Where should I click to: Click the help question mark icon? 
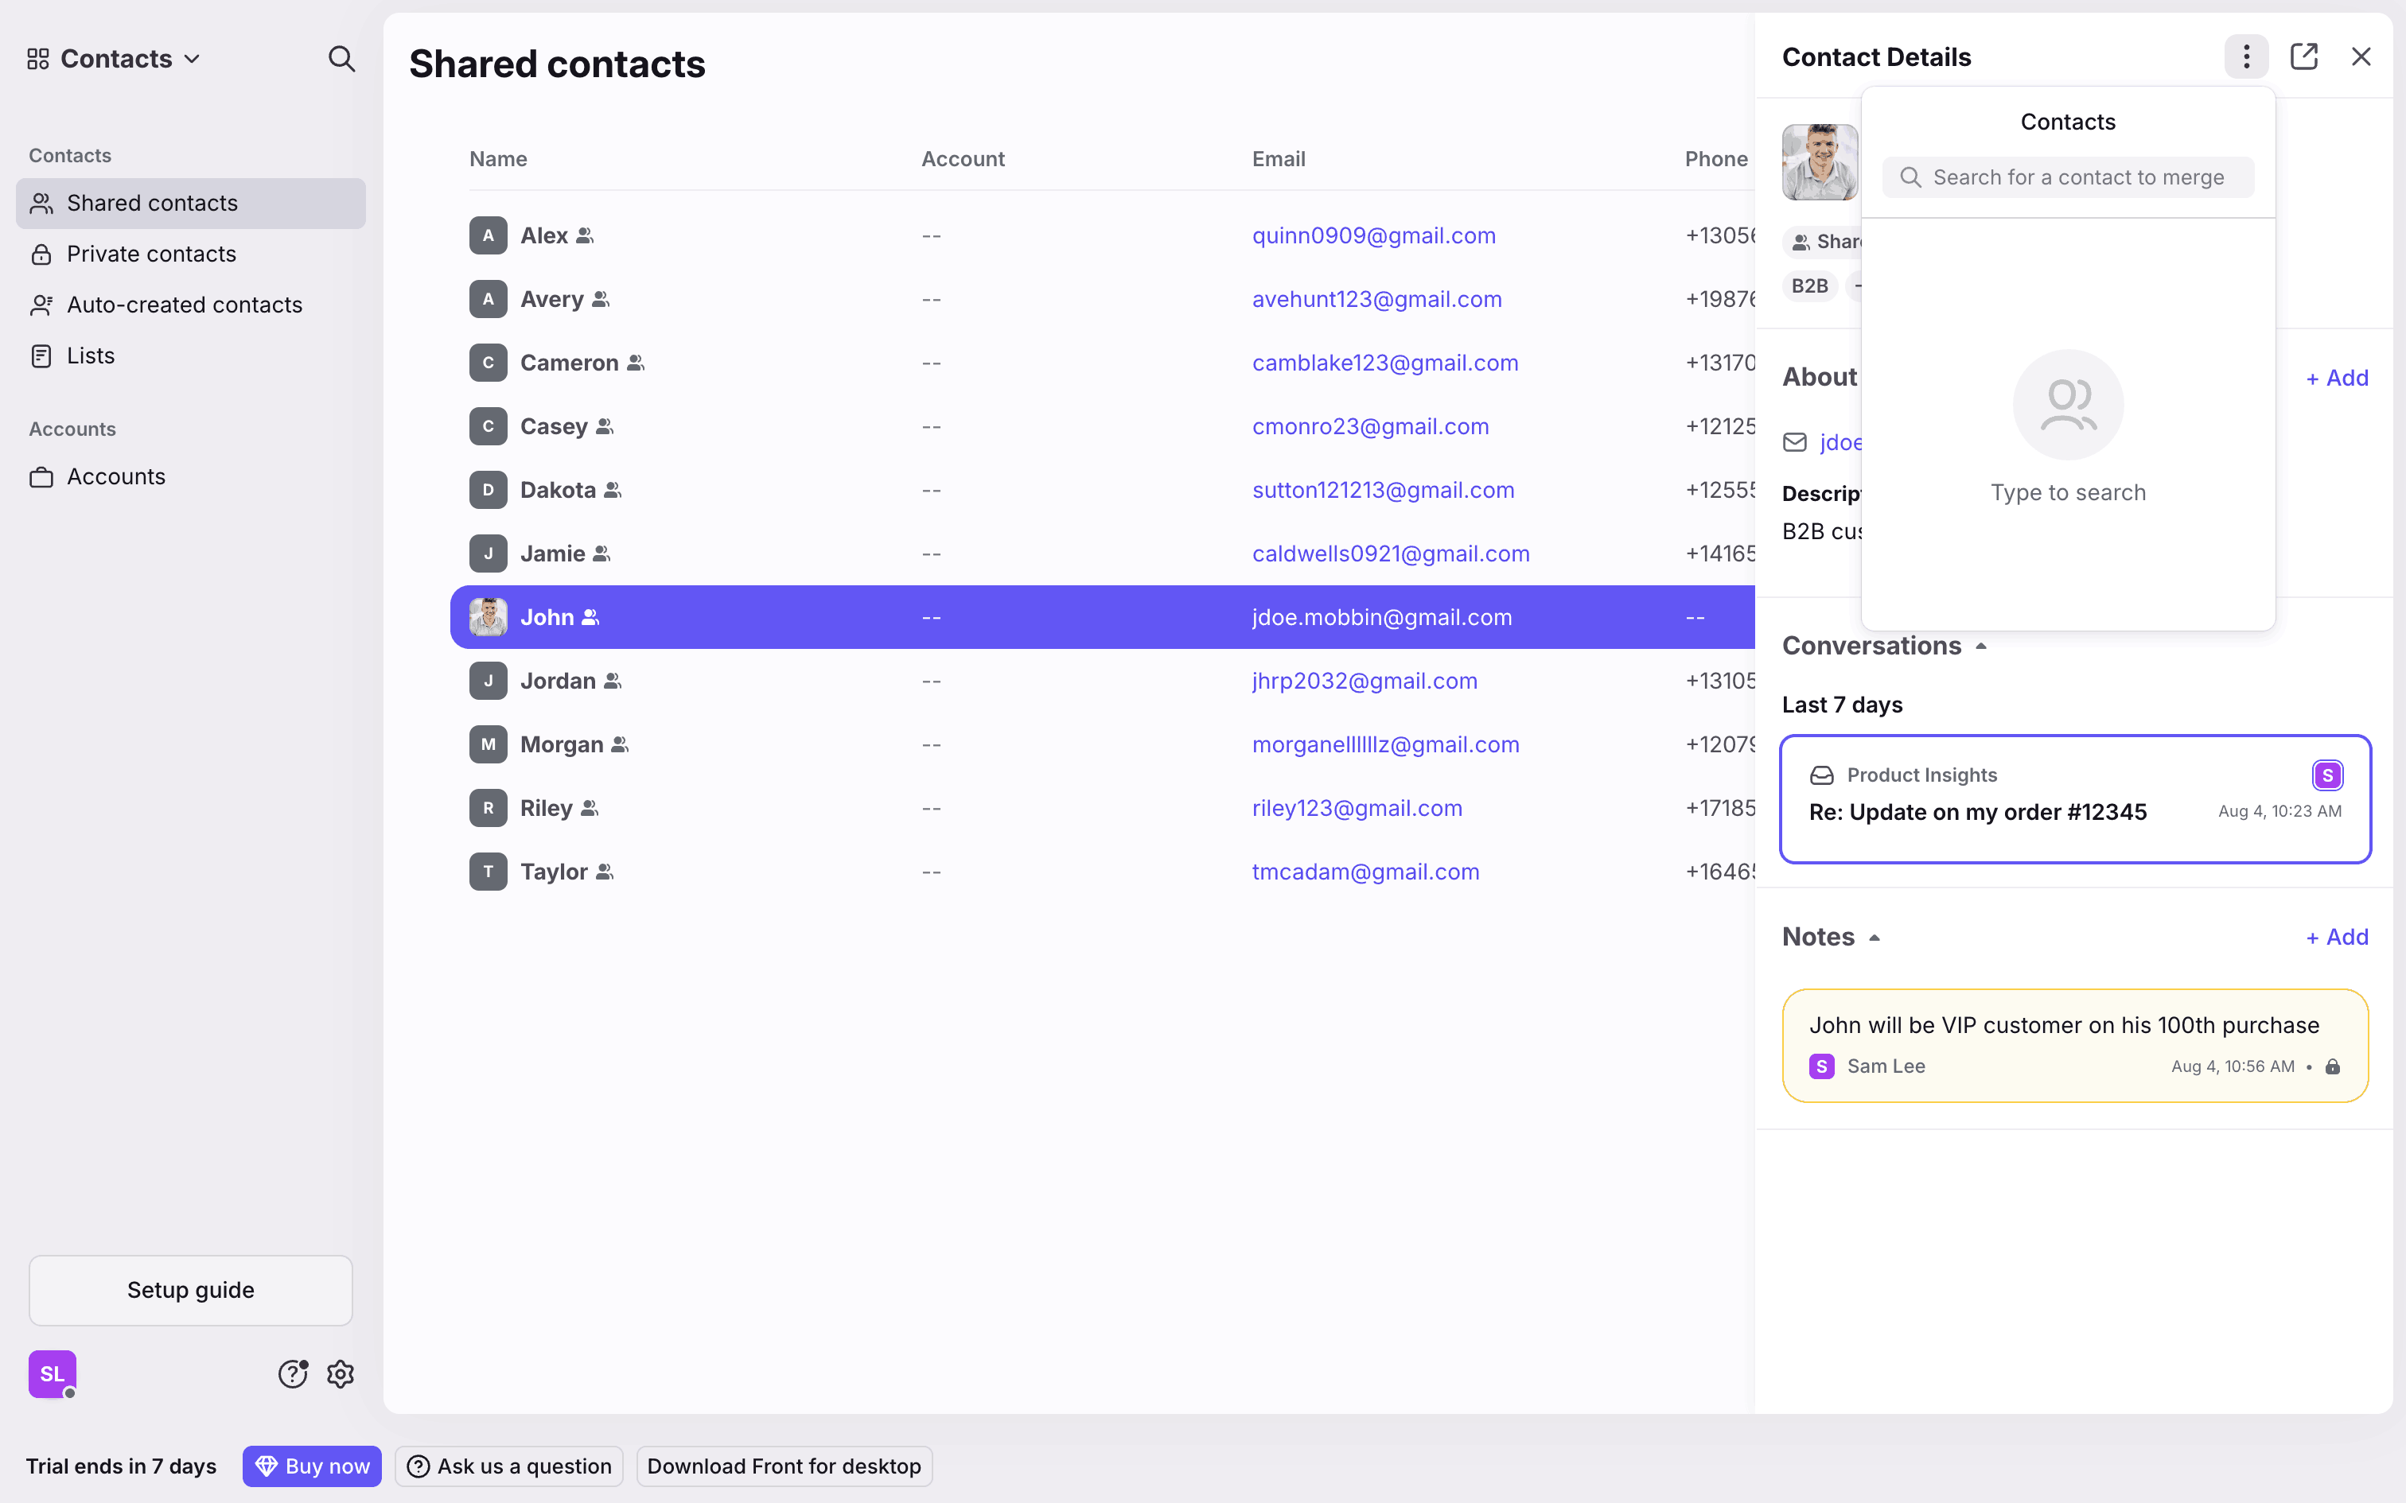(292, 1374)
